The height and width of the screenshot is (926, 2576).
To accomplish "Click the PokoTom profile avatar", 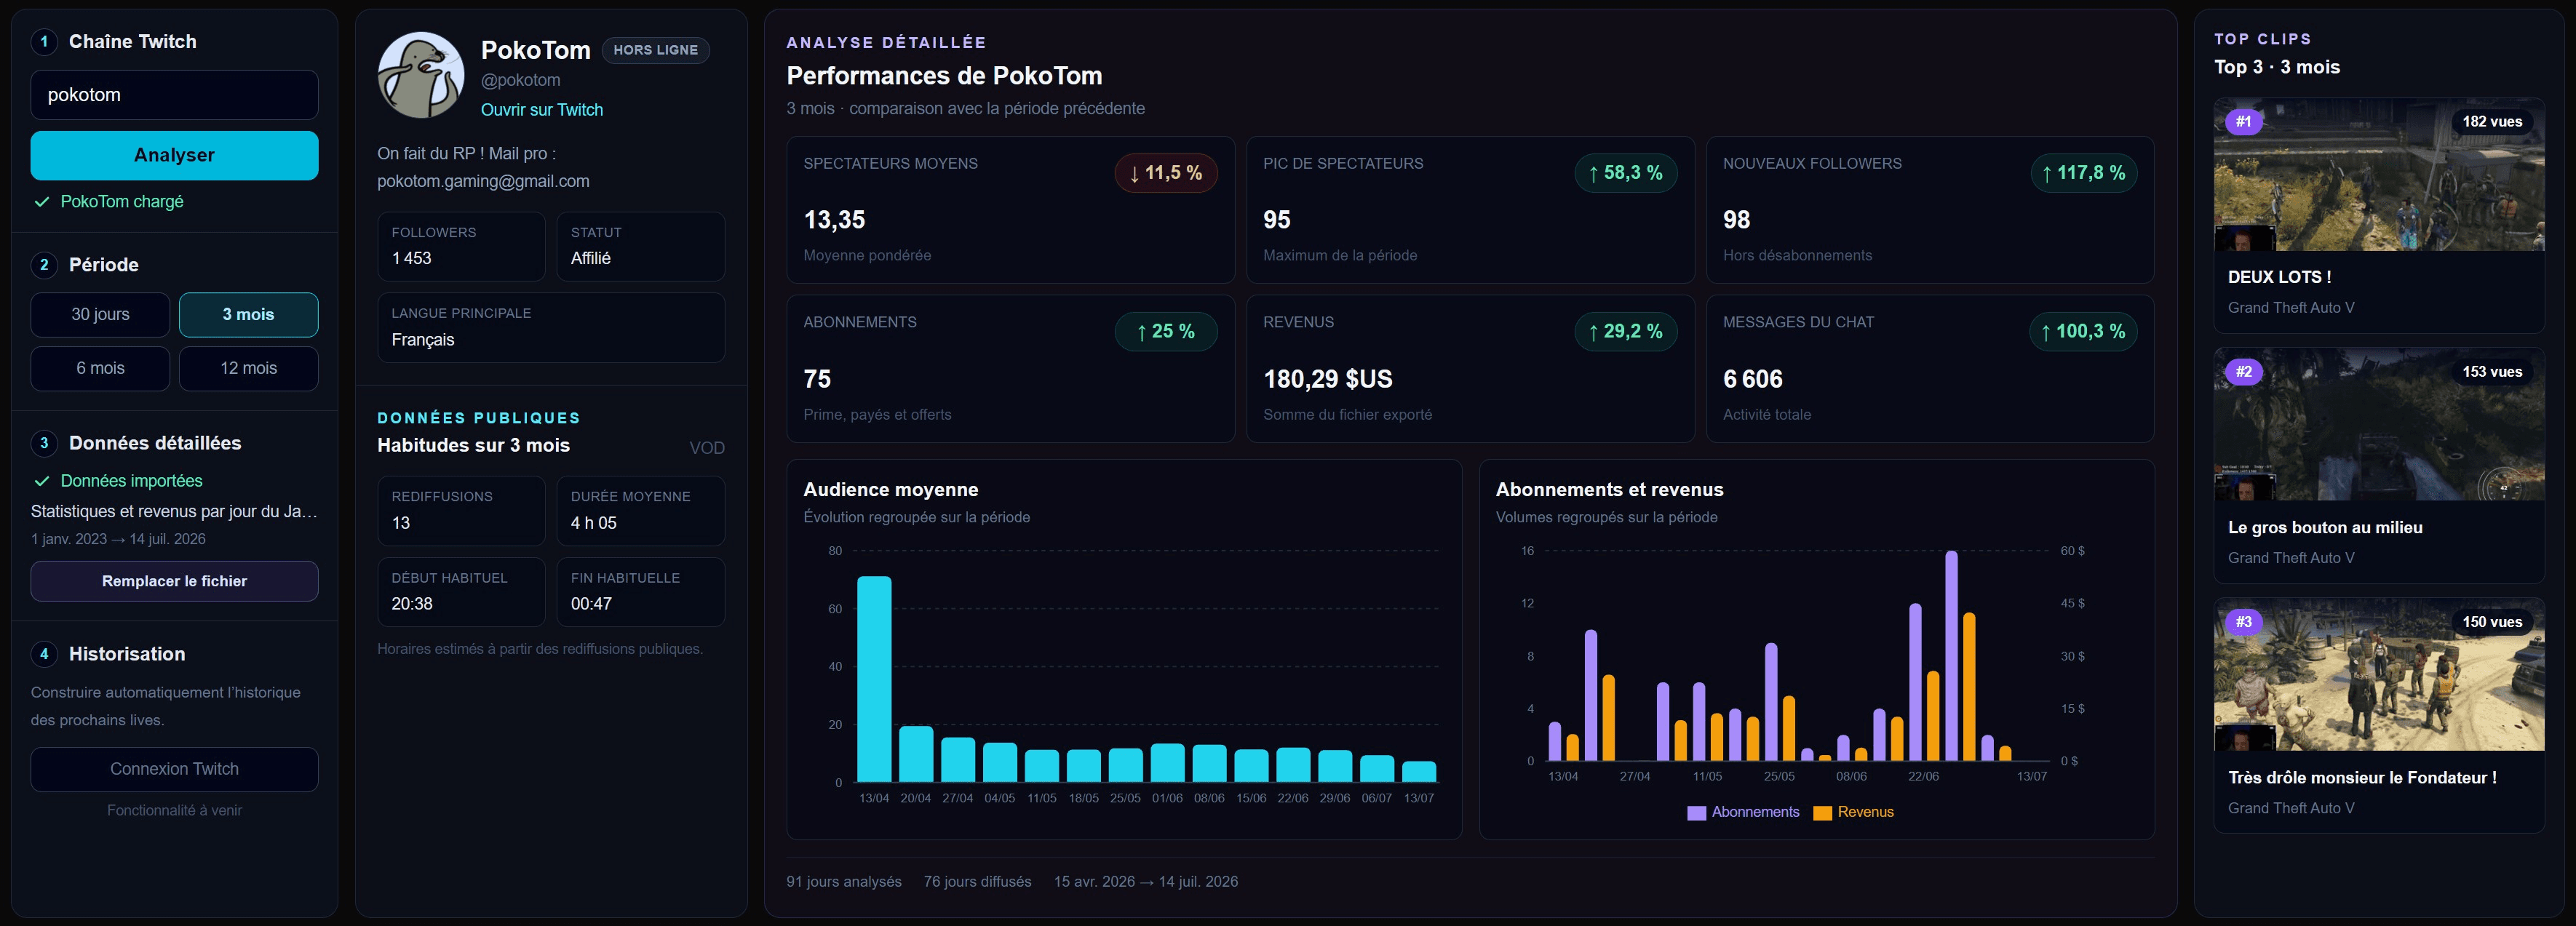I will tap(421, 75).
